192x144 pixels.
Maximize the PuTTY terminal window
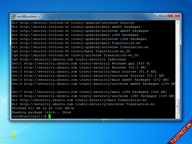[x=164, y=16]
